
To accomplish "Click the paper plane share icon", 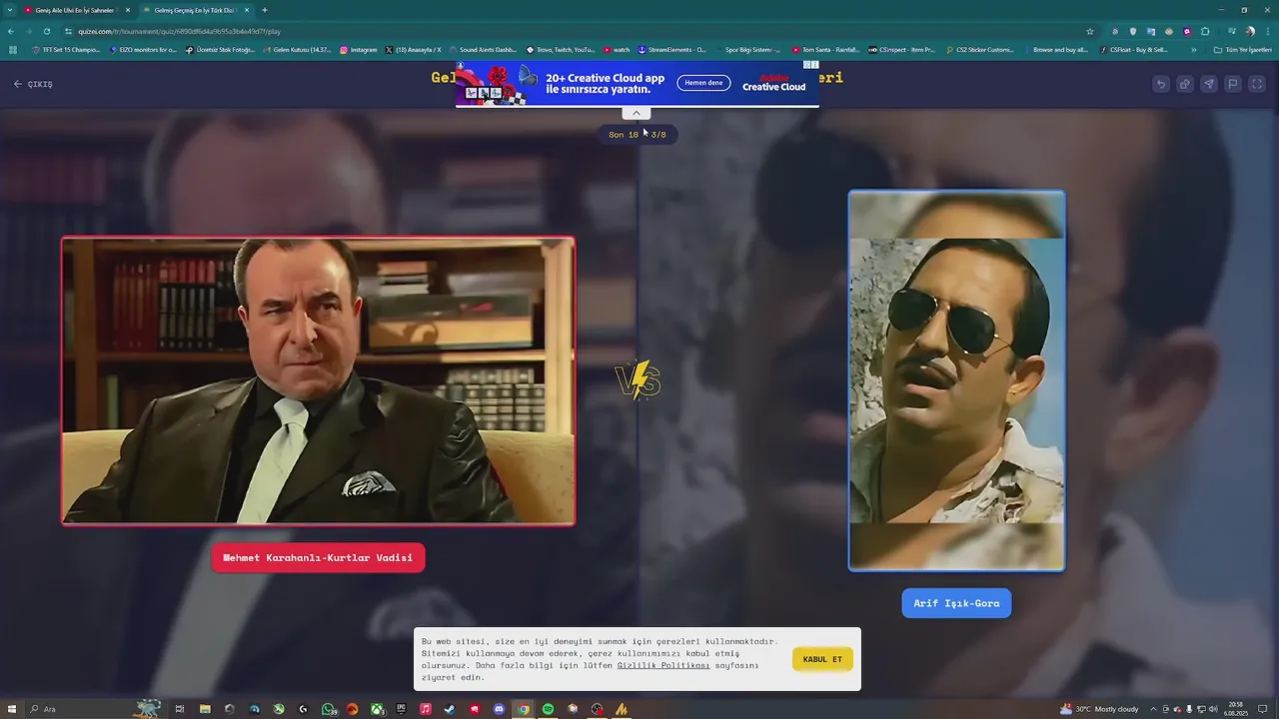I will (1209, 84).
